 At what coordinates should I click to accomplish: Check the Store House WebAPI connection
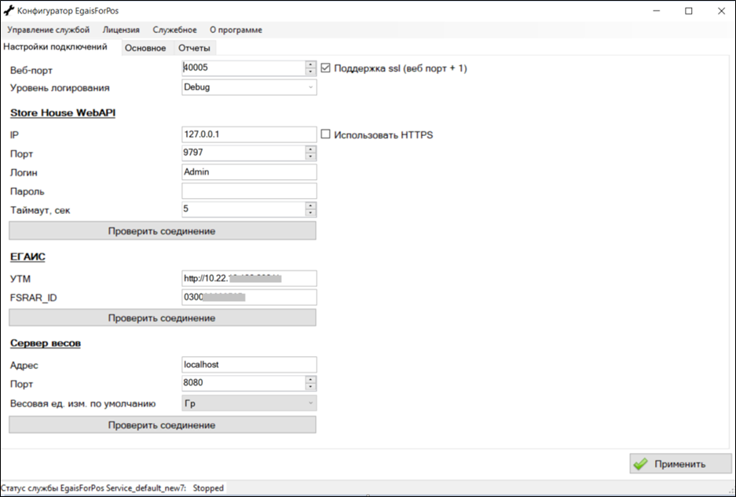point(162,230)
